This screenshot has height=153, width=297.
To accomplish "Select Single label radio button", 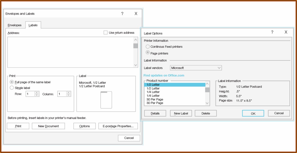I will 12,88.
